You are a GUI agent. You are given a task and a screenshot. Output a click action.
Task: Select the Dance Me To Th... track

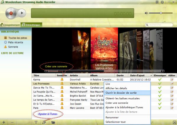coord(44,88)
